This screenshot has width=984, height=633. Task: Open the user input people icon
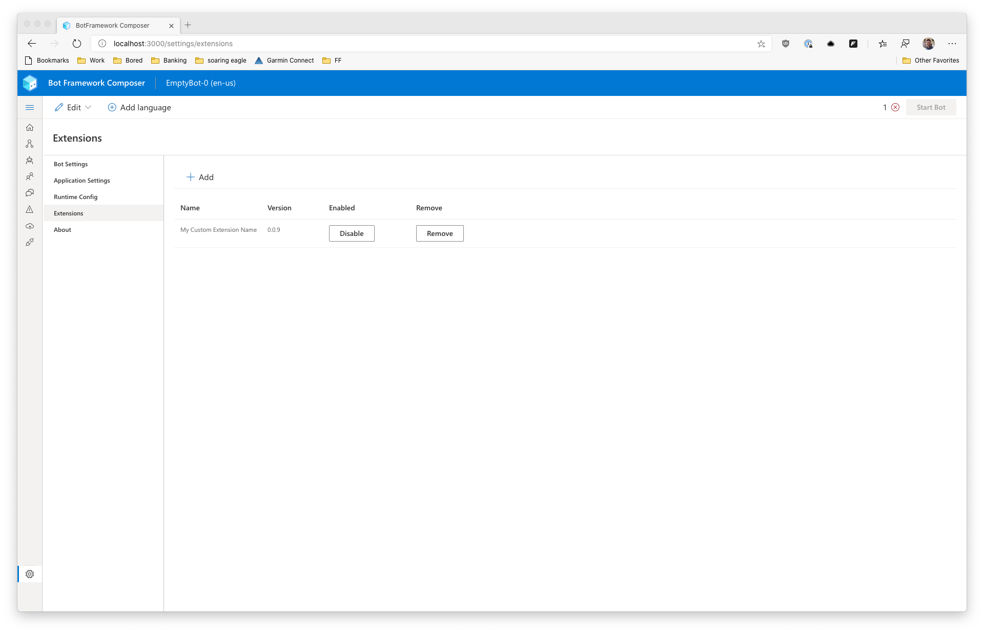[30, 176]
